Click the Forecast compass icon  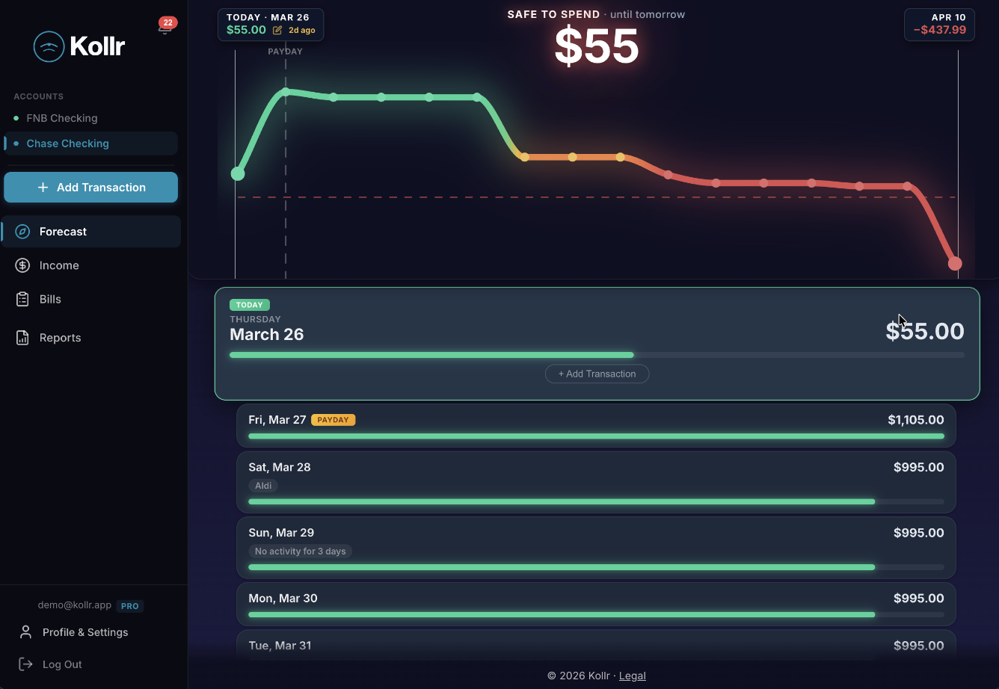pyautogui.click(x=24, y=232)
